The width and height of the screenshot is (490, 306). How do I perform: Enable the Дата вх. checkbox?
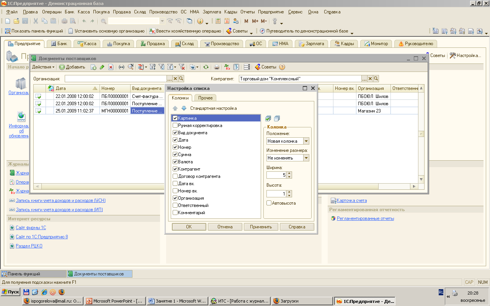175,184
